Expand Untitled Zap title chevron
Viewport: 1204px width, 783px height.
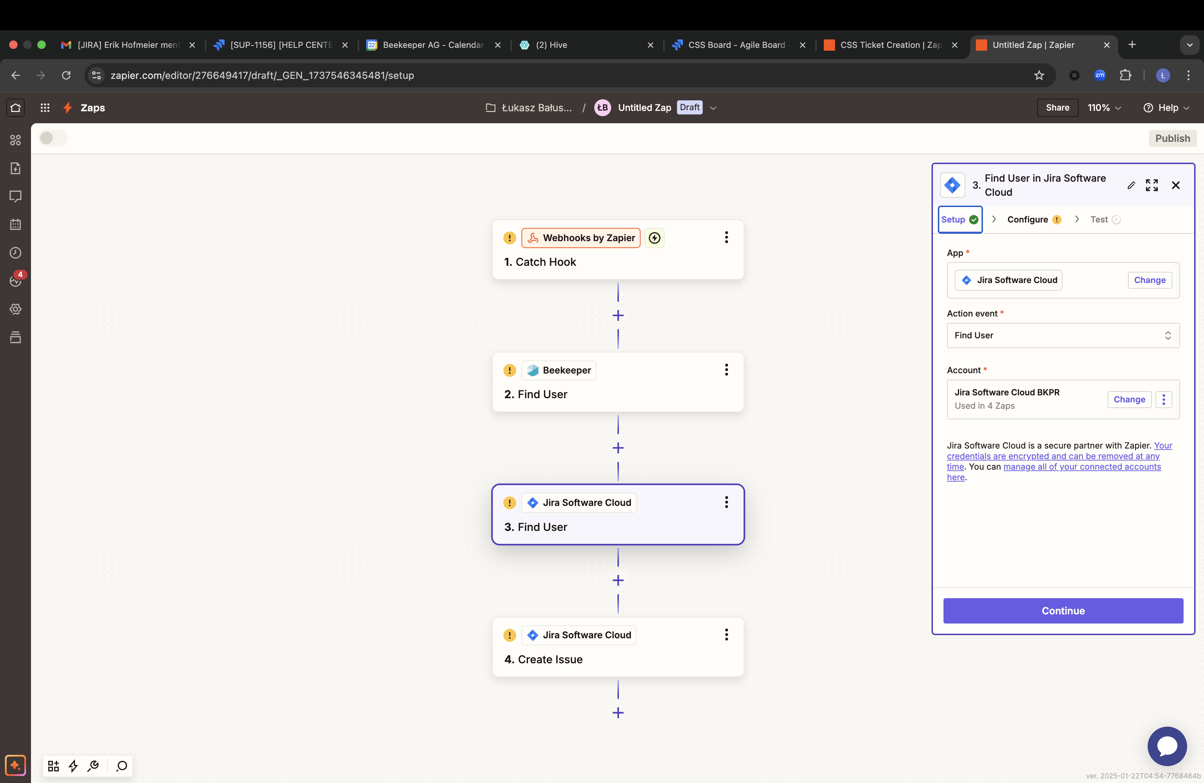pyautogui.click(x=713, y=108)
